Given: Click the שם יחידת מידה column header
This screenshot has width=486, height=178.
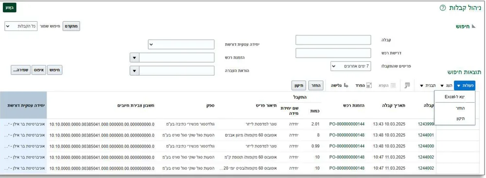Looking at the screenshot, I should click(x=289, y=111).
